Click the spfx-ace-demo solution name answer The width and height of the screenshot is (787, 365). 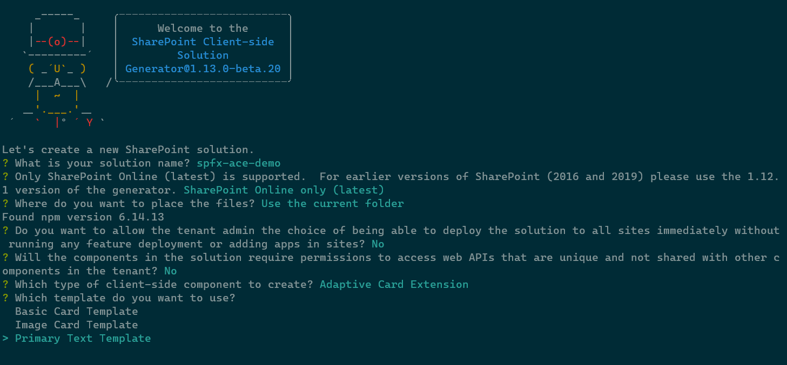tap(239, 163)
